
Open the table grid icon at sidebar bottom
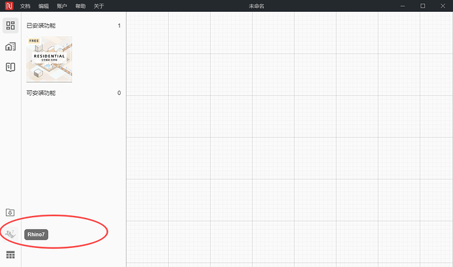click(x=11, y=255)
